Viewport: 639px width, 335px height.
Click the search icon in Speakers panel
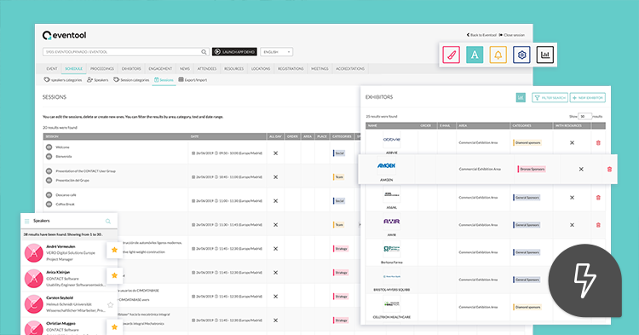pyautogui.click(x=108, y=222)
